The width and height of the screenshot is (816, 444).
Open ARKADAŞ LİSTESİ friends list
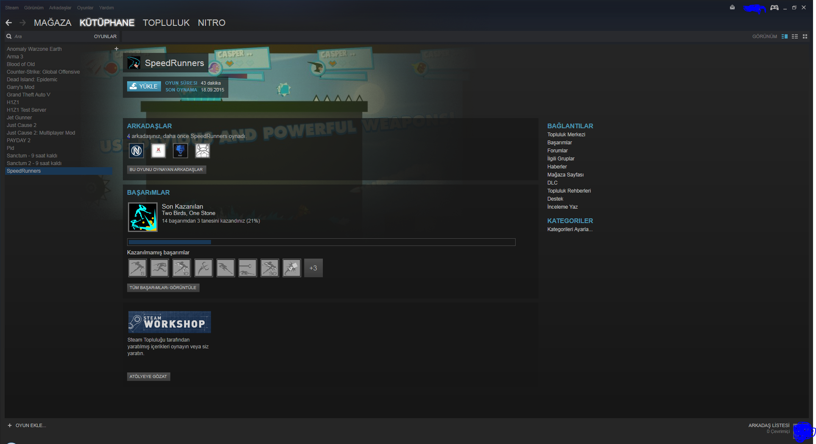click(769, 425)
